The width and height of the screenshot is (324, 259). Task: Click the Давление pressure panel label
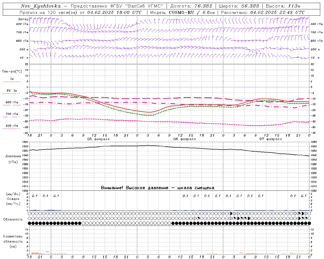tap(13, 156)
